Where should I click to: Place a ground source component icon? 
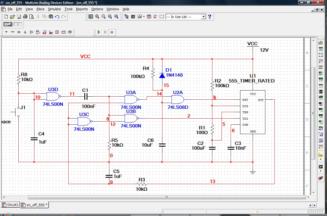point(6,32)
